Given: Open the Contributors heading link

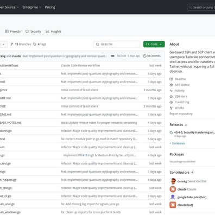Looking at the screenshot, I should click(x=179, y=173).
